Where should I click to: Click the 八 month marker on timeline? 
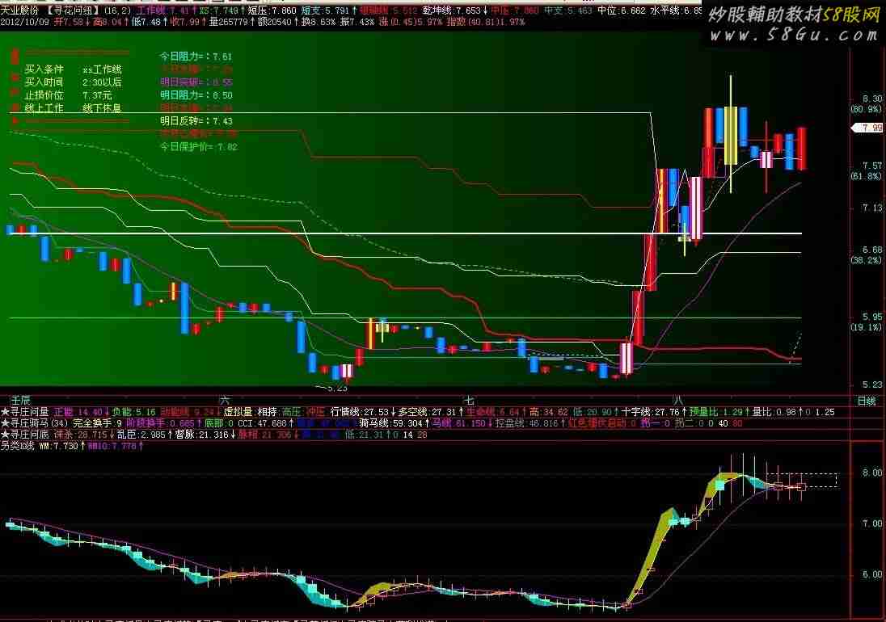point(678,400)
